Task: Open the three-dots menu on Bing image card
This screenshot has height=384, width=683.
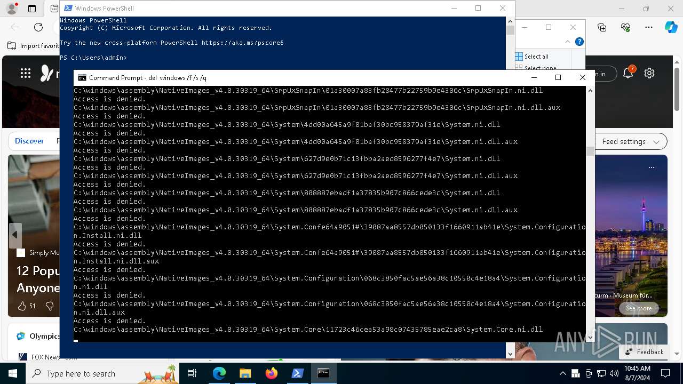Action: pos(652,167)
